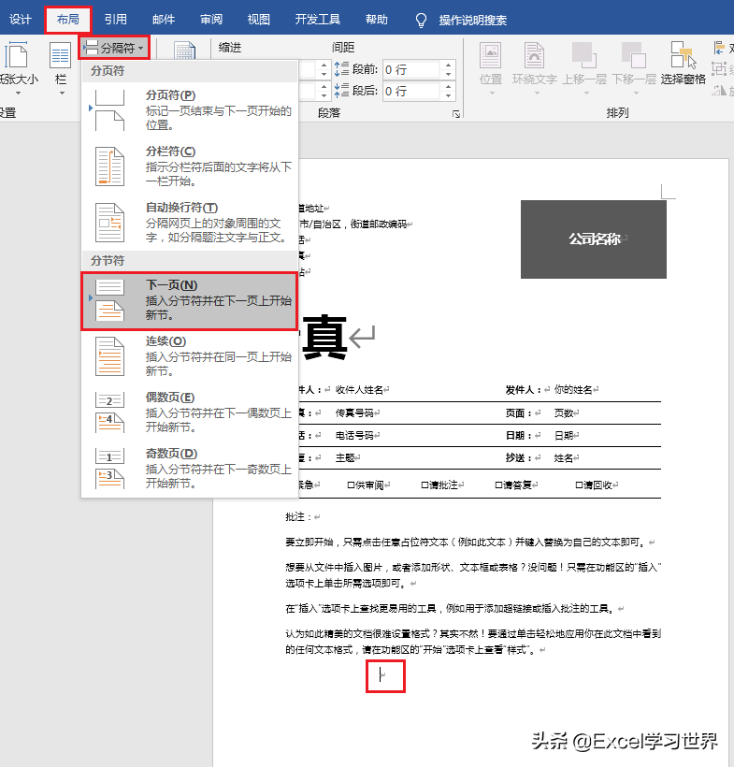Viewport: 734px width, 767px height.
Task: Select 下一页(N) section break
Action: 189,300
